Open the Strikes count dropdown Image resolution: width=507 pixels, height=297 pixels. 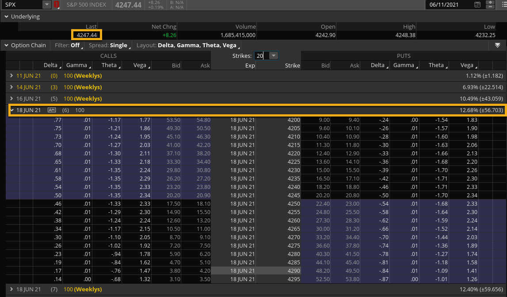coord(274,56)
